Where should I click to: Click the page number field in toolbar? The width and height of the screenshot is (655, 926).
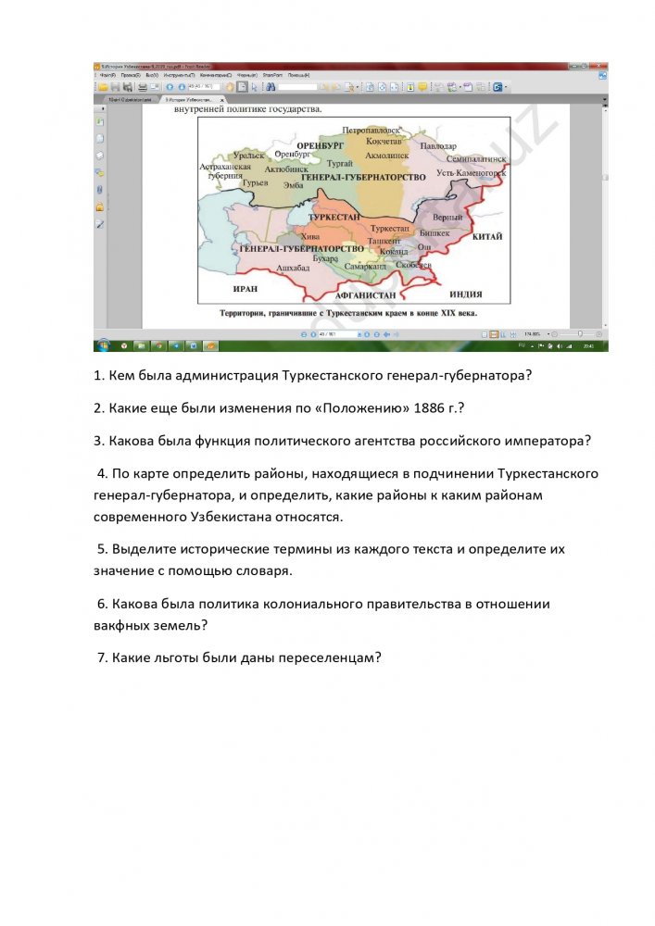click(x=204, y=87)
